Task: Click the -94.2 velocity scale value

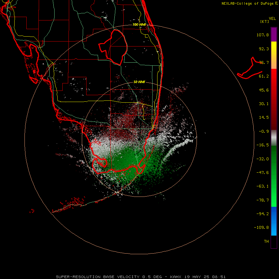Action: coord(263,214)
